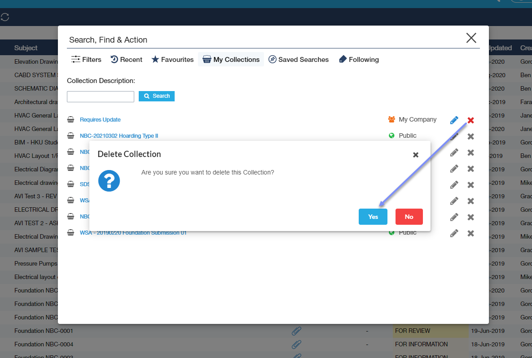Cancel deletion with the No button

[409, 217]
